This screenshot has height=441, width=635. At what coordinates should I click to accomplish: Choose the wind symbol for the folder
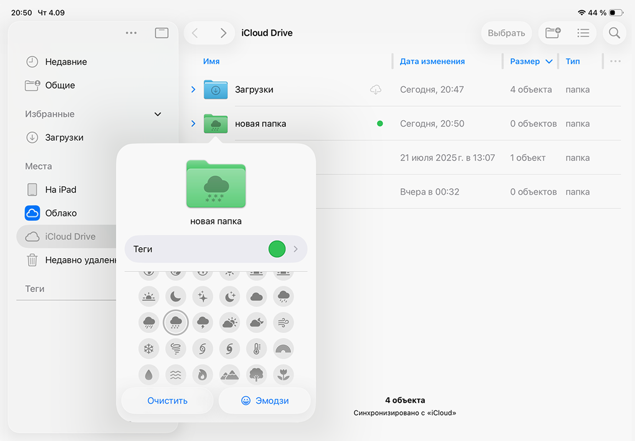coord(284,322)
